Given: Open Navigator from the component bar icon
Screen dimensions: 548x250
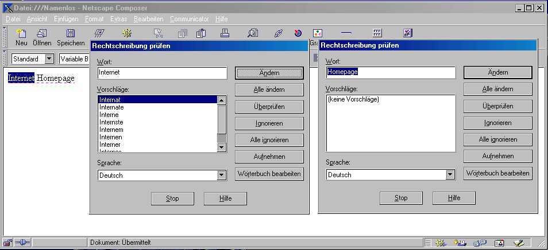Looking at the screenshot, I should pos(440,243).
